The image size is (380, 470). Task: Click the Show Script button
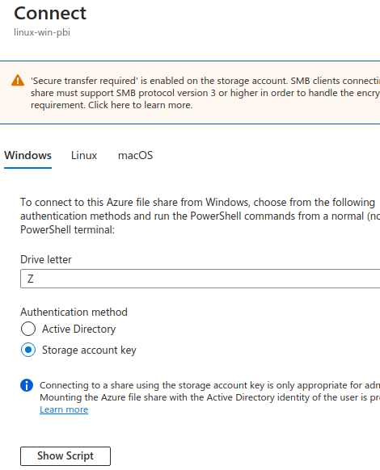(65, 456)
